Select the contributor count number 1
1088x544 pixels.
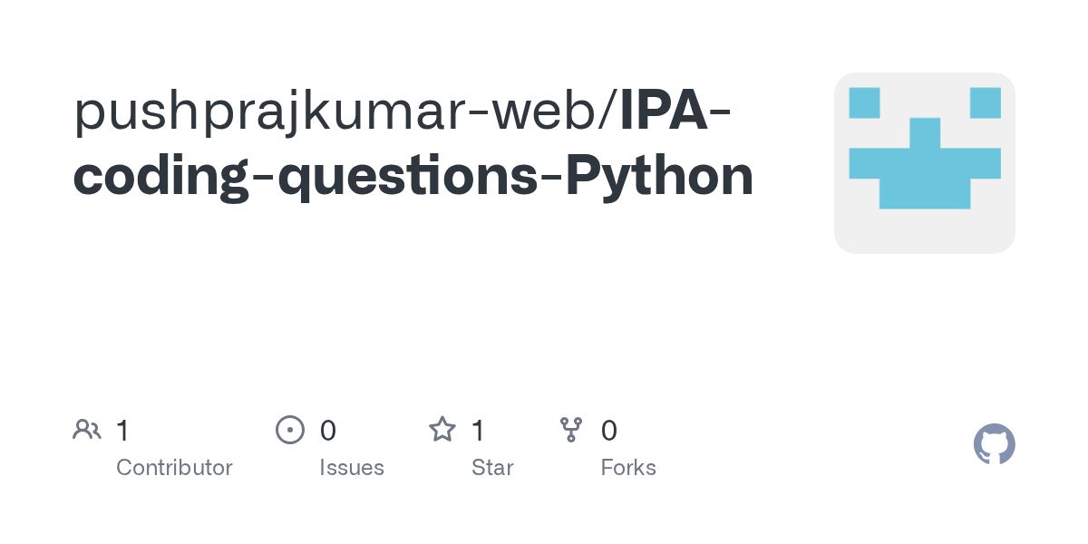pyautogui.click(x=122, y=431)
